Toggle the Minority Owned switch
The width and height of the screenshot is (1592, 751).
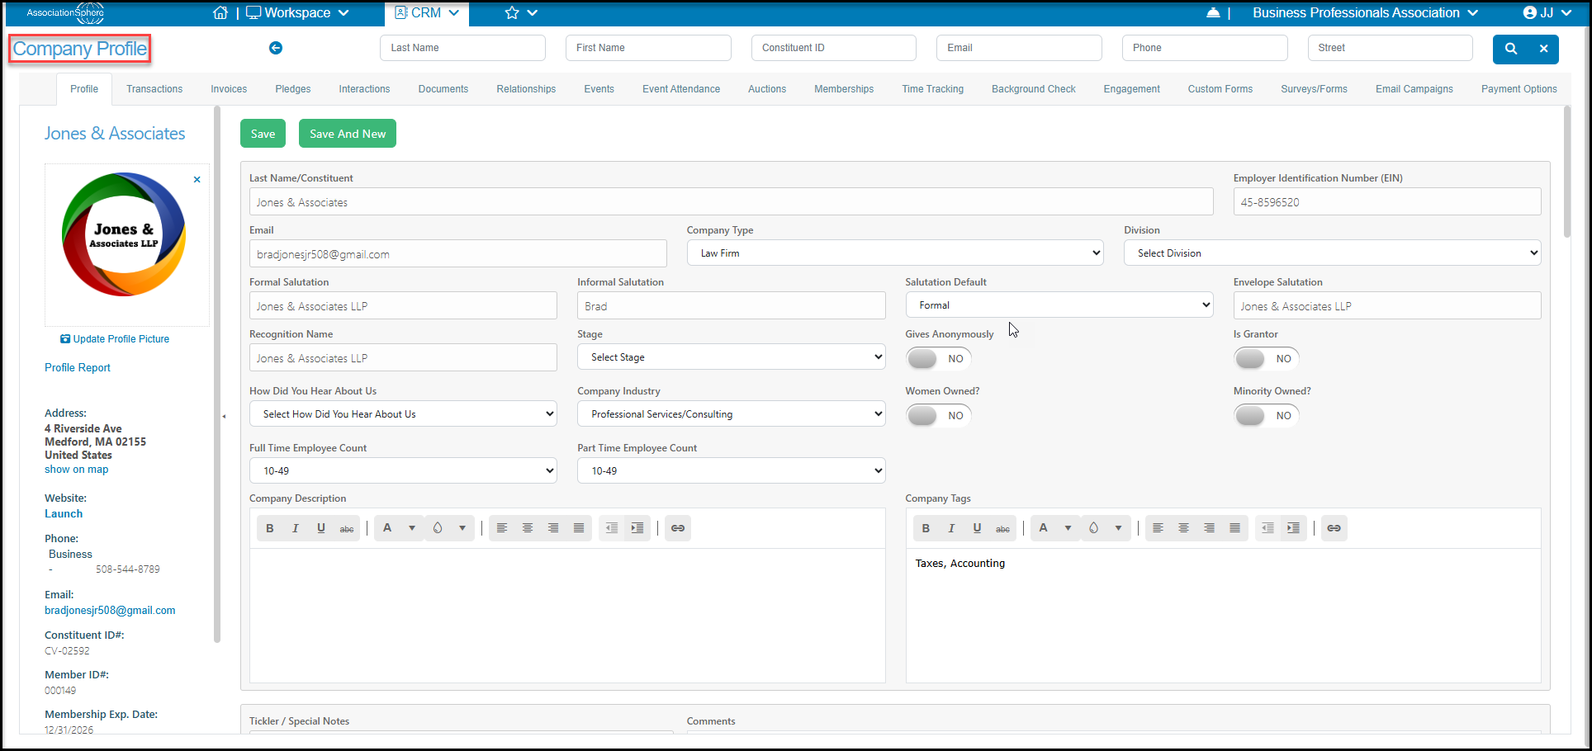(1267, 416)
